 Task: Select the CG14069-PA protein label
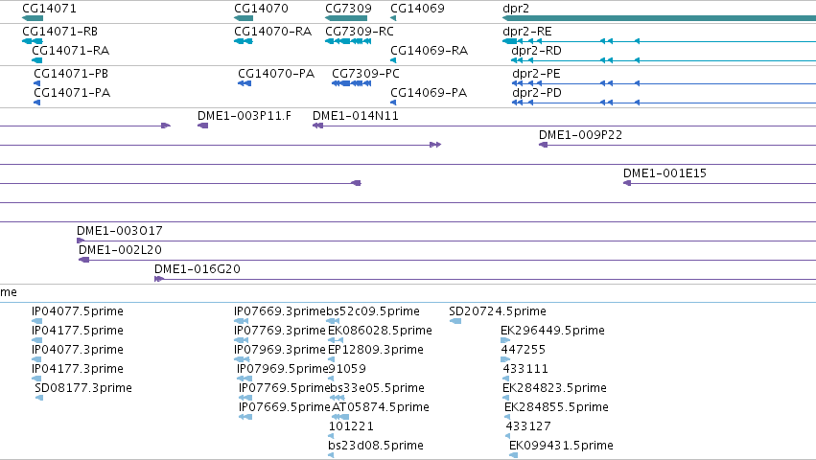click(429, 93)
